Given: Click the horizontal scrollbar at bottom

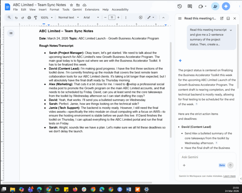Looking at the screenshot, I should click(x=77, y=183).
